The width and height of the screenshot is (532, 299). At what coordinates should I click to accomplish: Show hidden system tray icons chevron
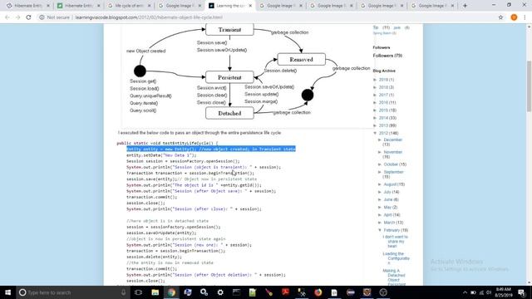click(465, 292)
